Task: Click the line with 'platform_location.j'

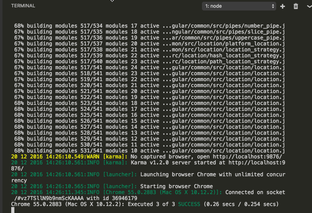Action: [x=149, y=44]
